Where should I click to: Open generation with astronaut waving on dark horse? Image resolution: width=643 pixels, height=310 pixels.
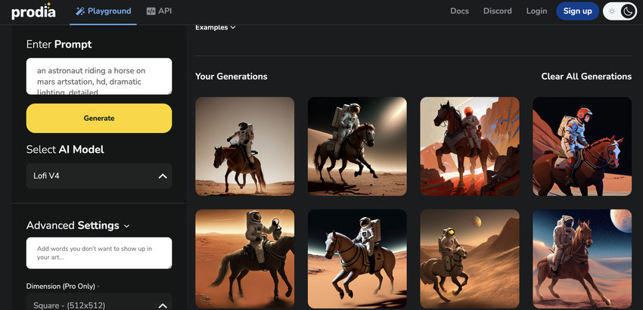[245, 259]
